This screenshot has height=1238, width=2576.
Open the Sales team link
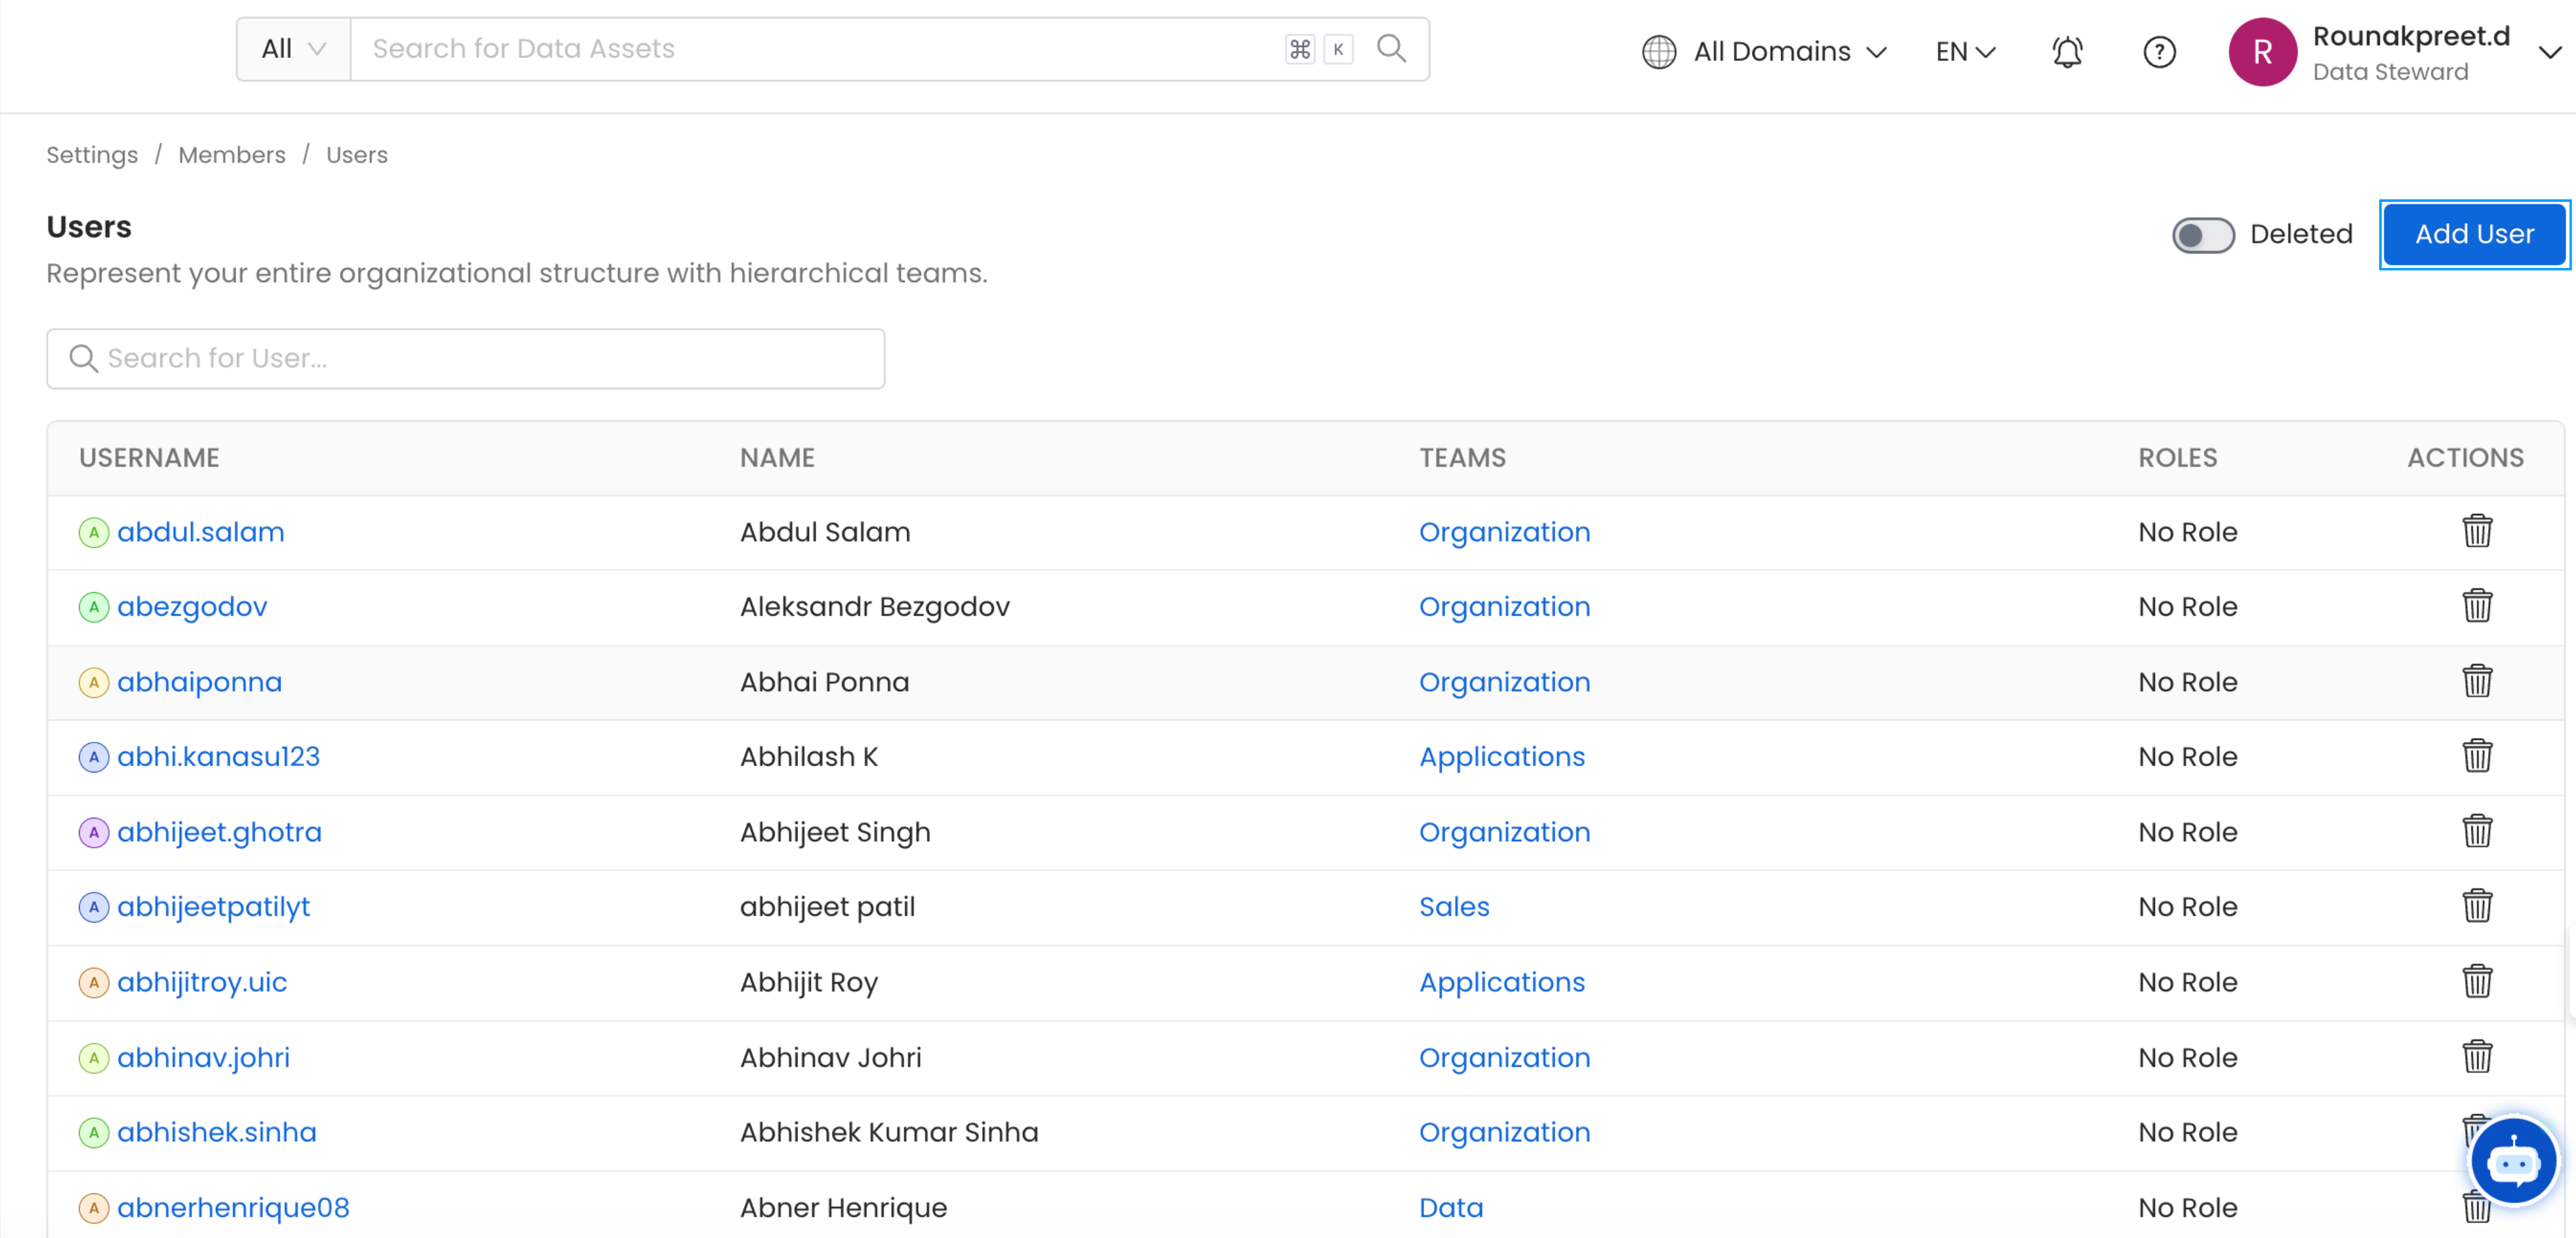pyautogui.click(x=1453, y=906)
